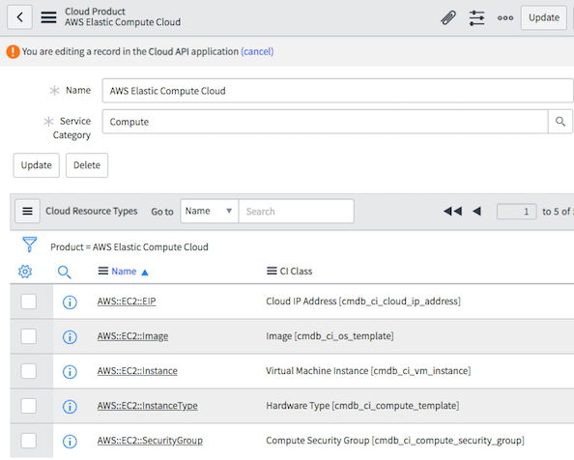Open the filter funnel icon
Viewport: 574px width, 460px height.
click(30, 244)
